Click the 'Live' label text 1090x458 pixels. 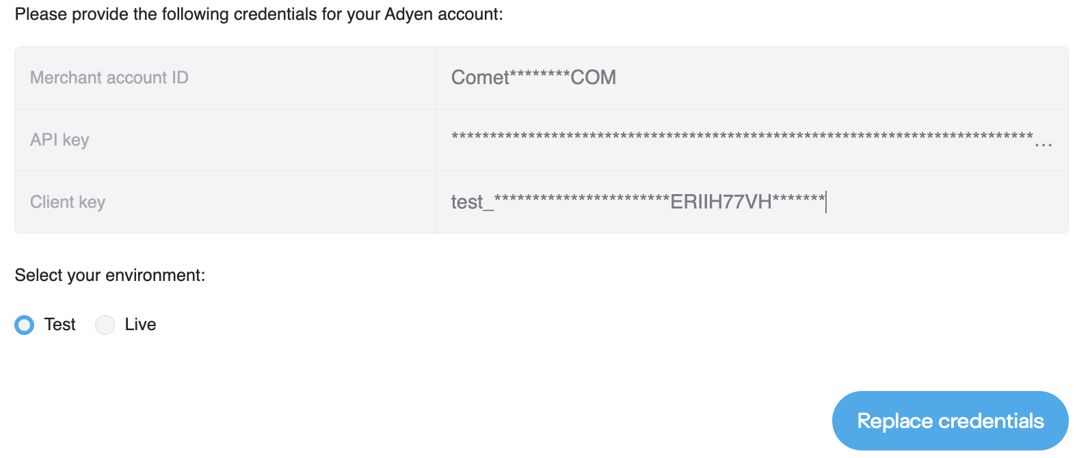click(140, 325)
